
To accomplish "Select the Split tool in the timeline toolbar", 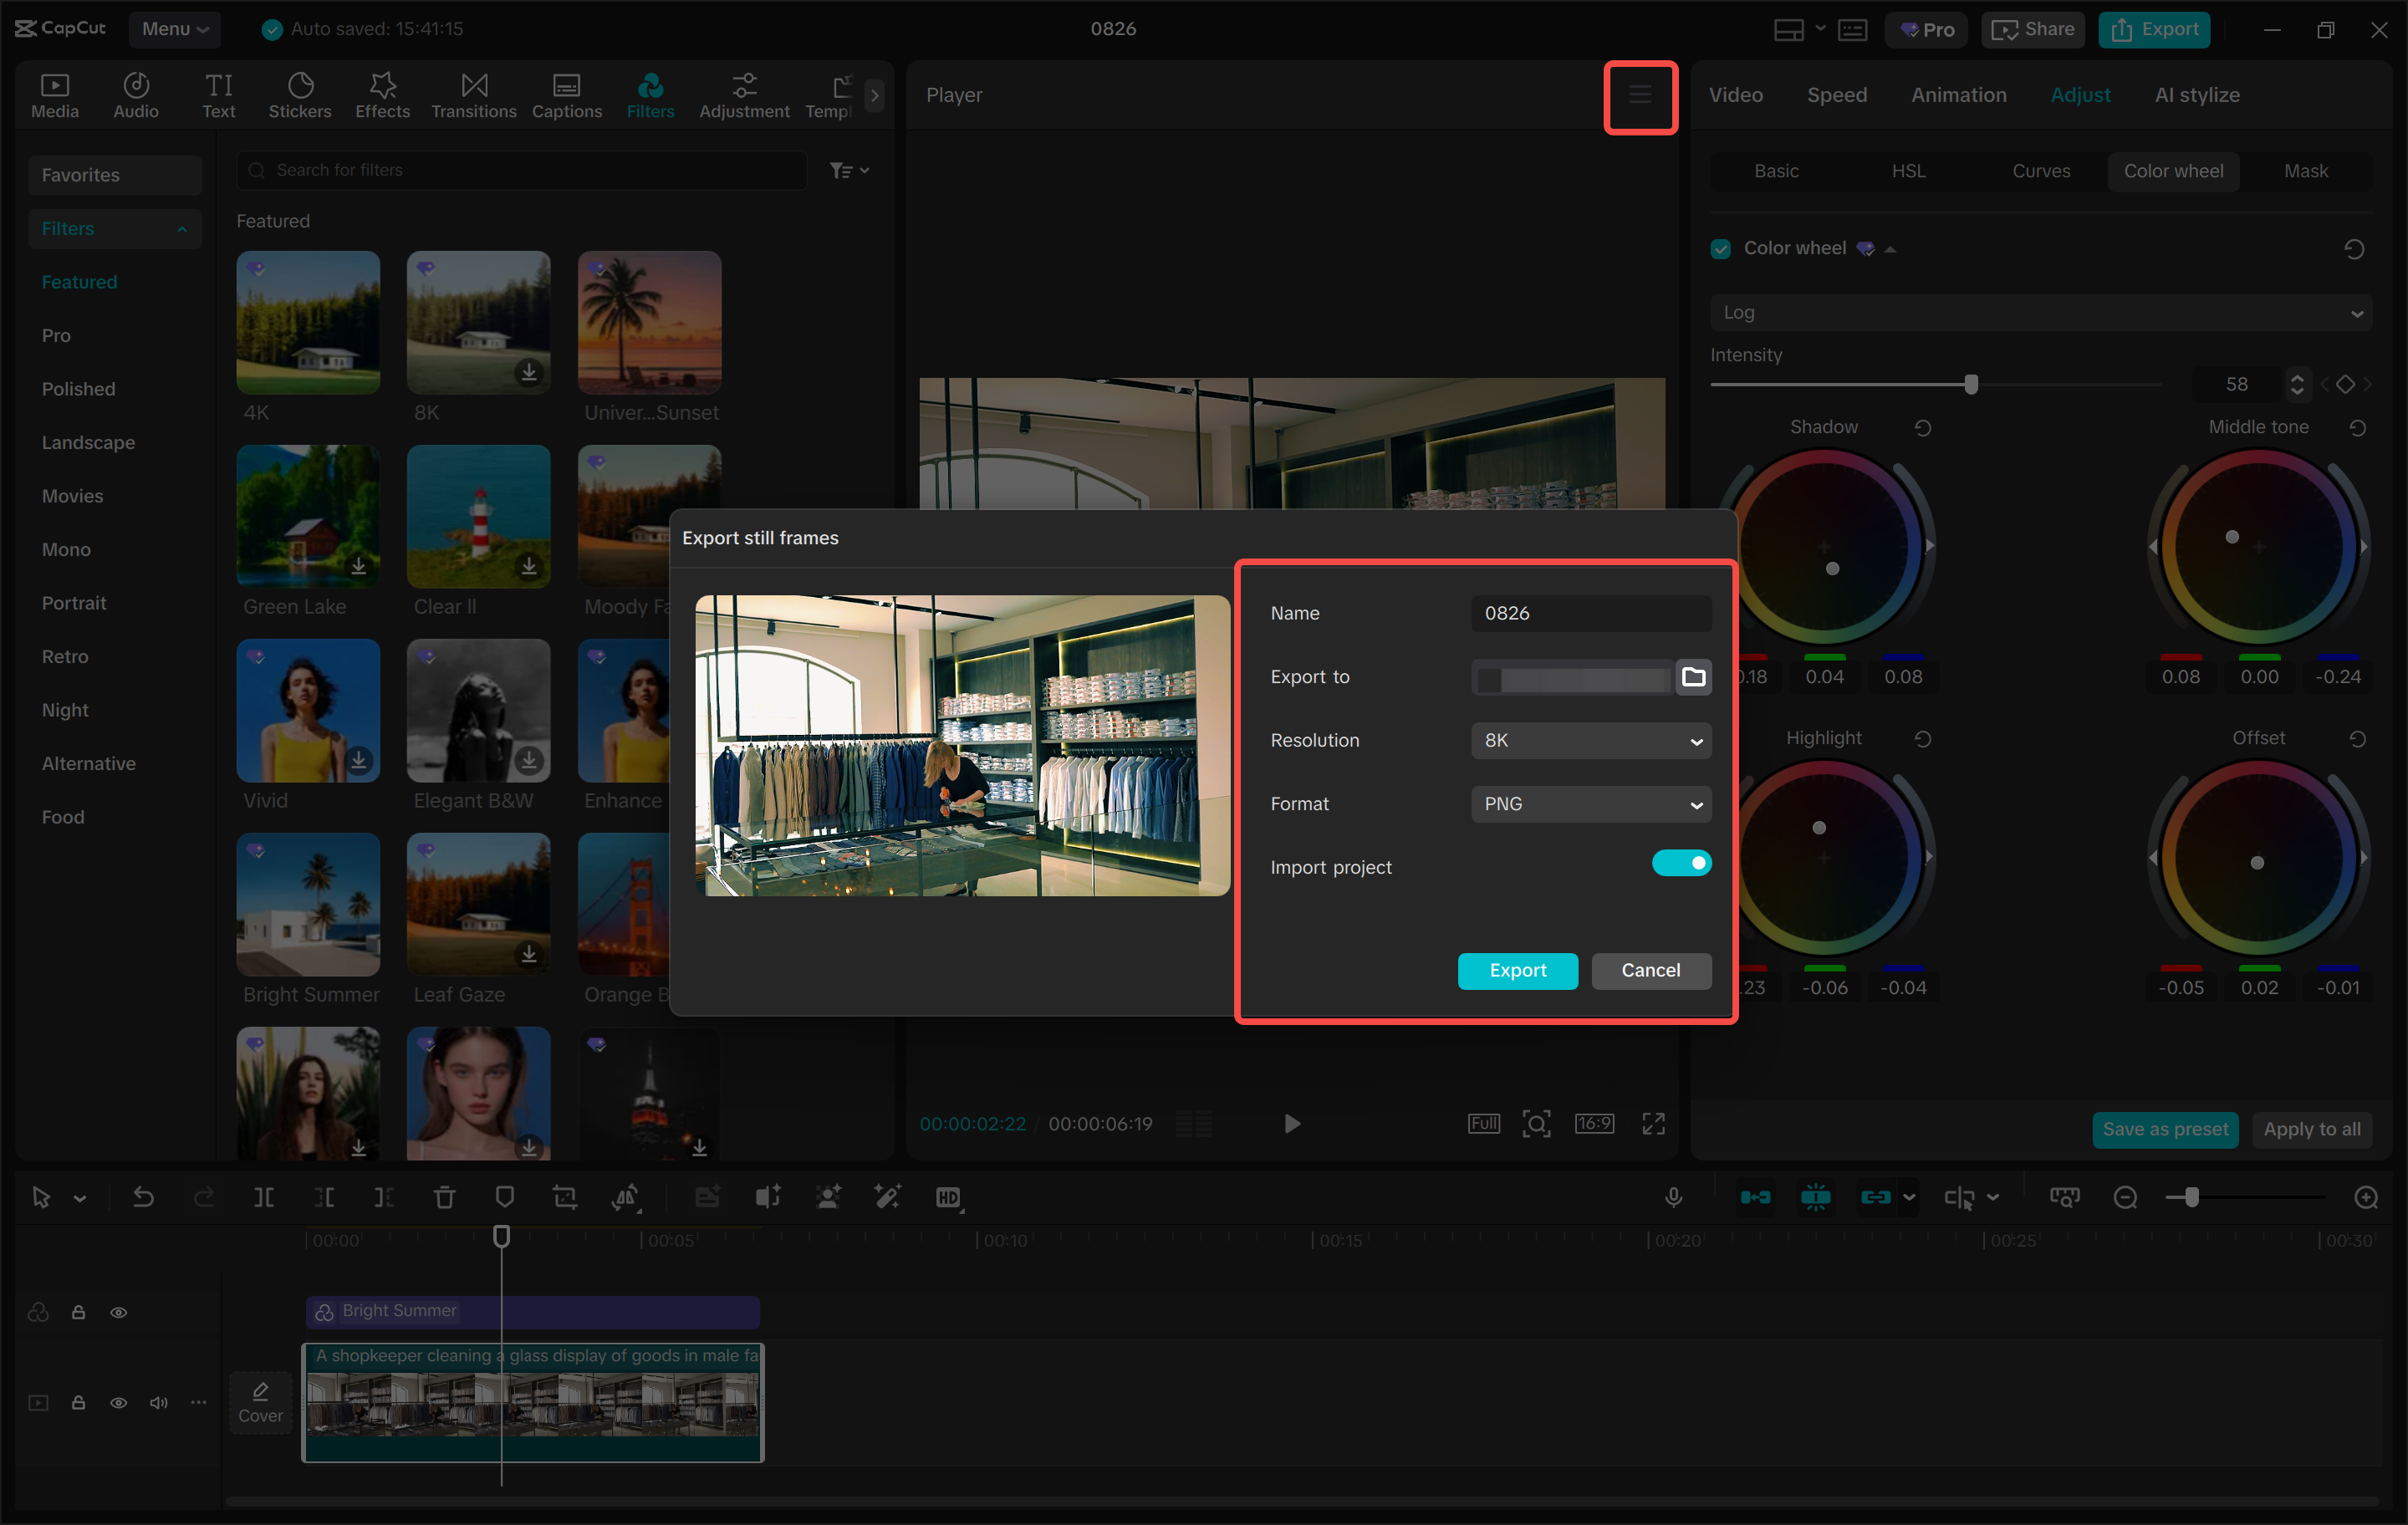I will pyautogui.click(x=264, y=1196).
